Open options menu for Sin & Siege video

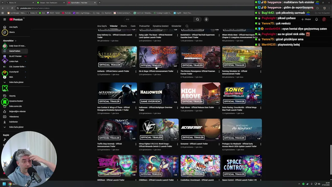pos(177,71)
